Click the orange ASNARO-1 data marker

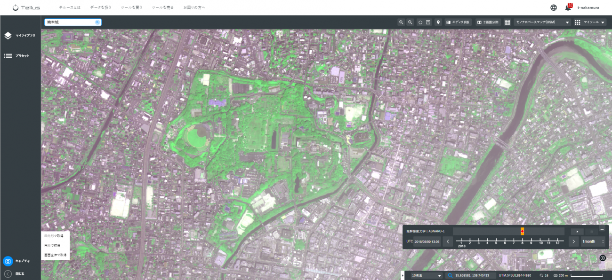(x=522, y=231)
